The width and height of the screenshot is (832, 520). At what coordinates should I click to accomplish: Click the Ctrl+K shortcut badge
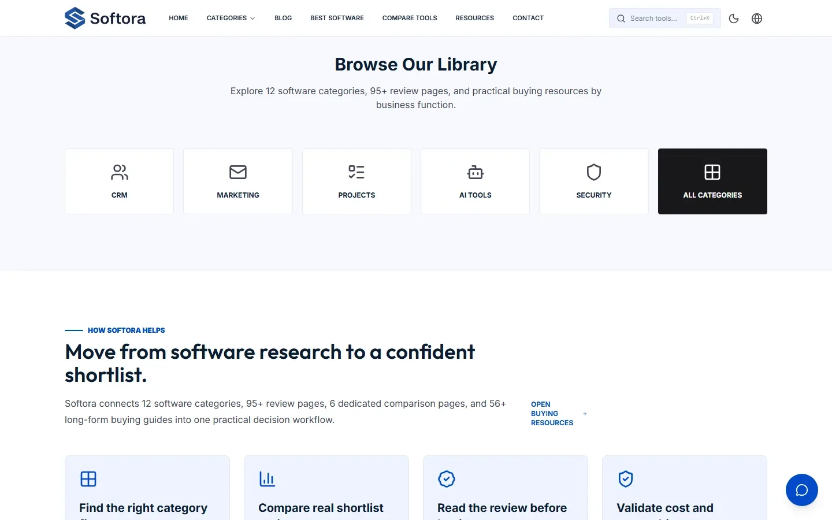coord(700,18)
